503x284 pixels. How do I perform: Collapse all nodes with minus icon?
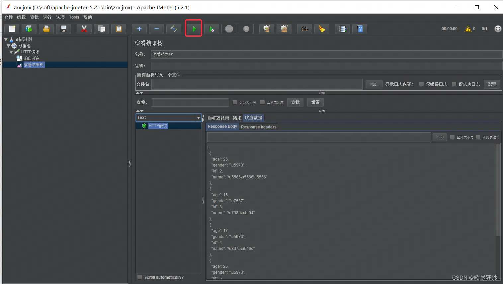[x=156, y=29]
